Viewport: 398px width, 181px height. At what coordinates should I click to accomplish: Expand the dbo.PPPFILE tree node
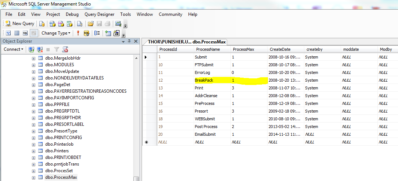(33, 104)
